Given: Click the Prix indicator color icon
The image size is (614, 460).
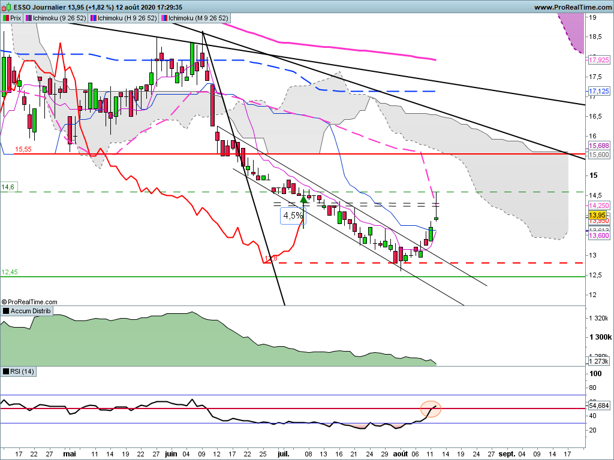Looking at the screenshot, I should [x=6, y=18].
